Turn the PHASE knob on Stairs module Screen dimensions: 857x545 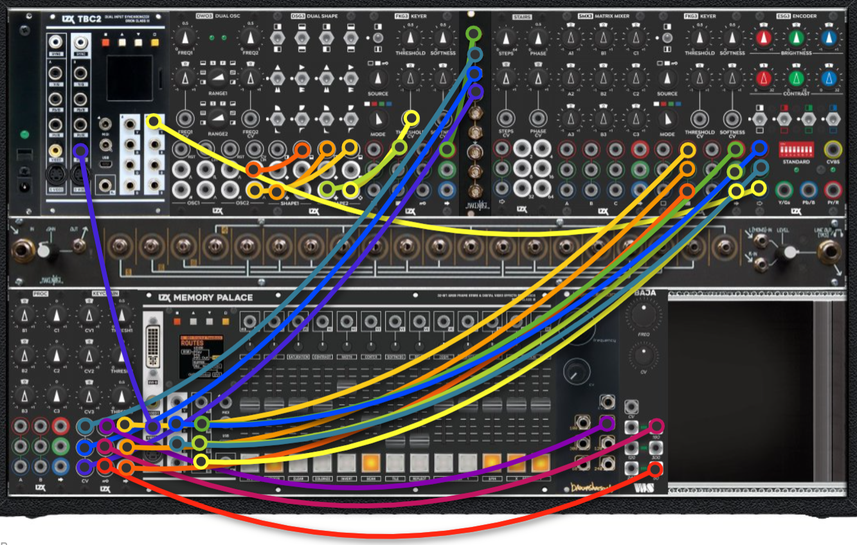click(538, 39)
